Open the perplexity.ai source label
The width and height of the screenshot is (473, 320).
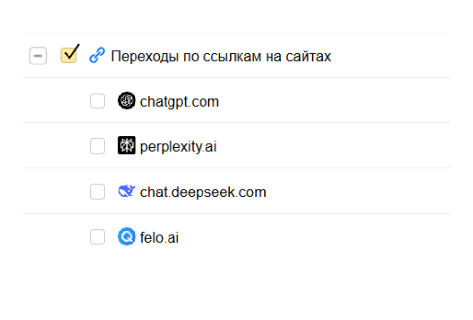coord(178,147)
